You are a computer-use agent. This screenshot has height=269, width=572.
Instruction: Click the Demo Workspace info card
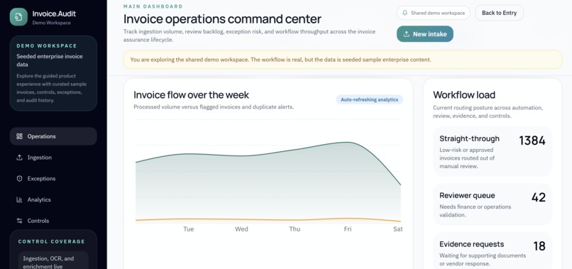pyautogui.click(x=53, y=73)
